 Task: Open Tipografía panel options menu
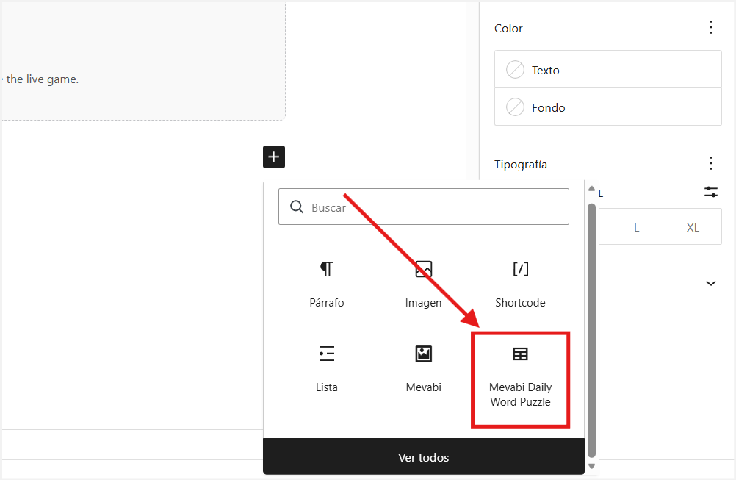point(710,163)
